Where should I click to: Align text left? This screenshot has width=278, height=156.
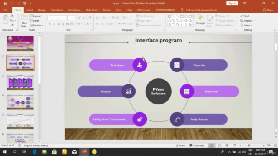(x=97, y=24)
